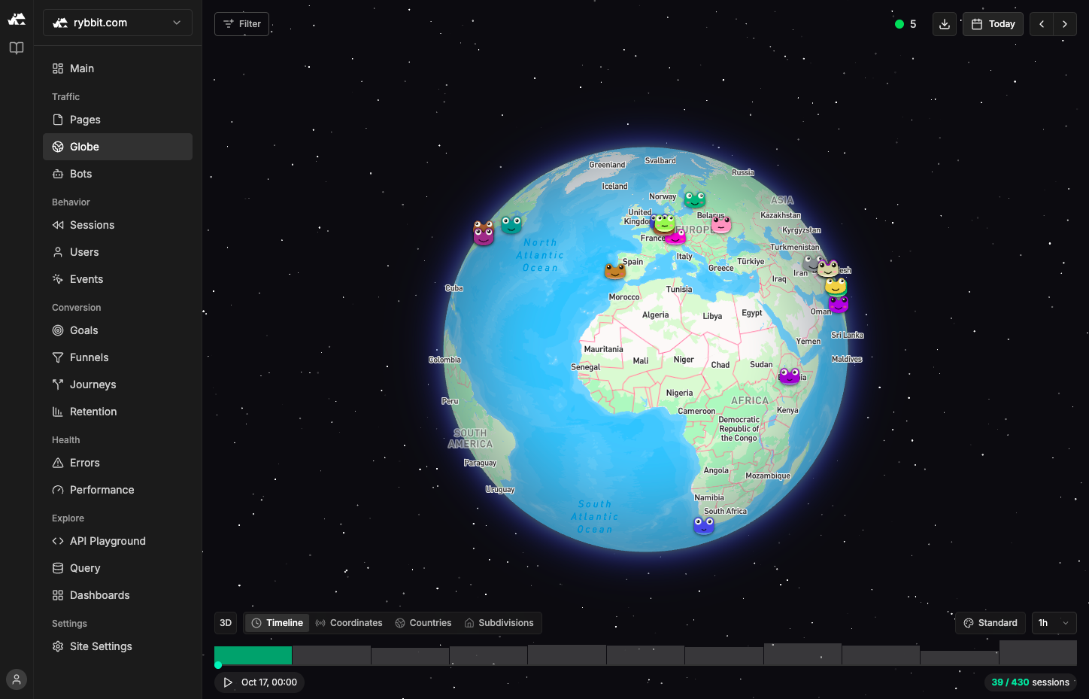1089x699 pixels.
Task: Click the timeline scrubber handle dot
Action: [218, 665]
